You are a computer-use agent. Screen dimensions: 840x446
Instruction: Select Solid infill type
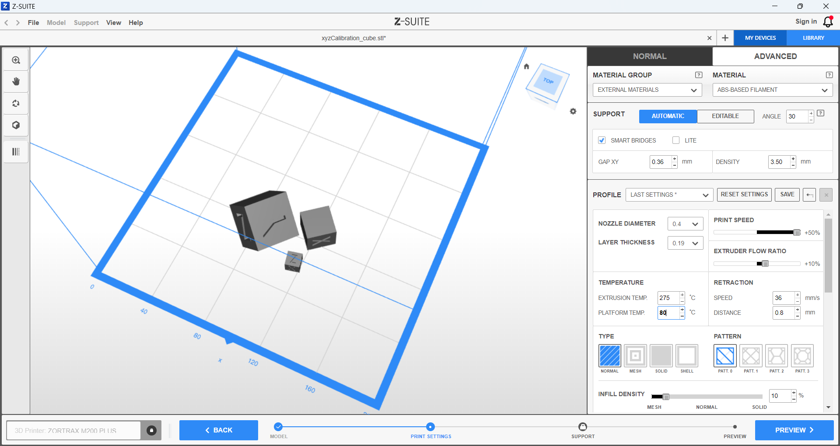click(661, 355)
